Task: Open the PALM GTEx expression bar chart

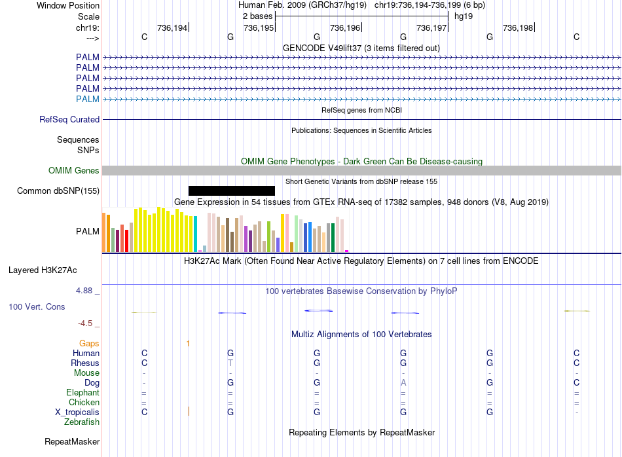Action: [225, 230]
